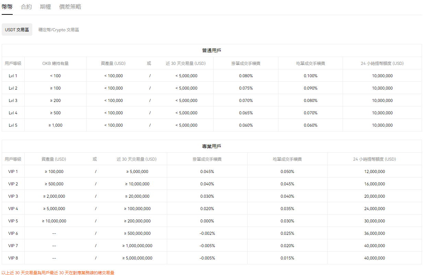The width and height of the screenshot is (423, 276).
Task: Select the Lvl 1 row label
Action: coord(13,76)
